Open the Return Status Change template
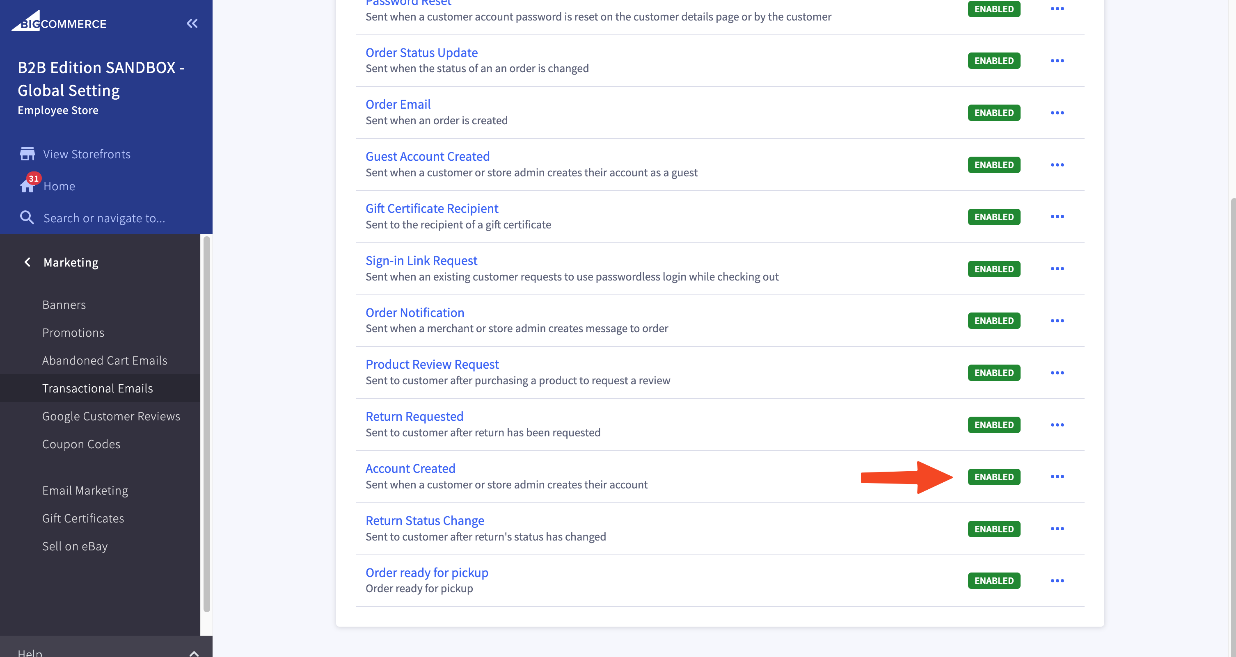 point(425,520)
